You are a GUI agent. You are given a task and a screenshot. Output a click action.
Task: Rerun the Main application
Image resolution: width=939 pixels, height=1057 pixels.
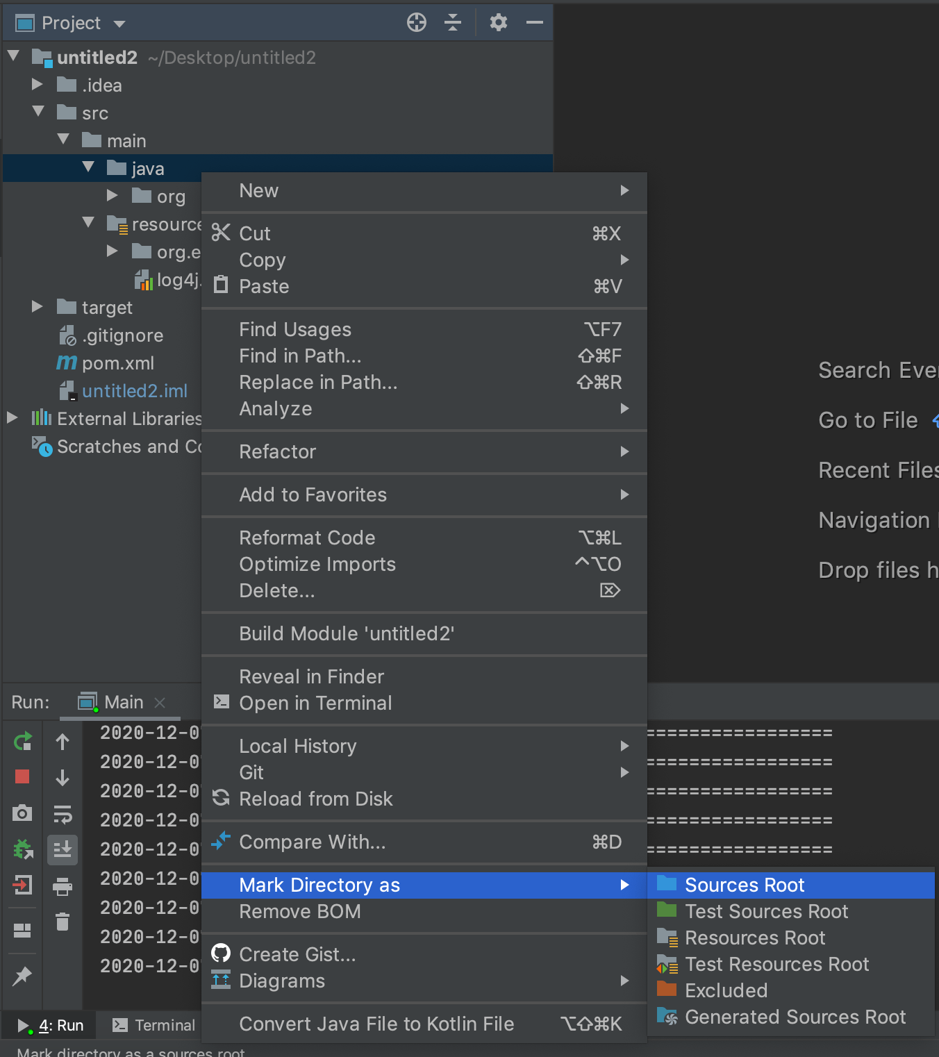click(22, 742)
